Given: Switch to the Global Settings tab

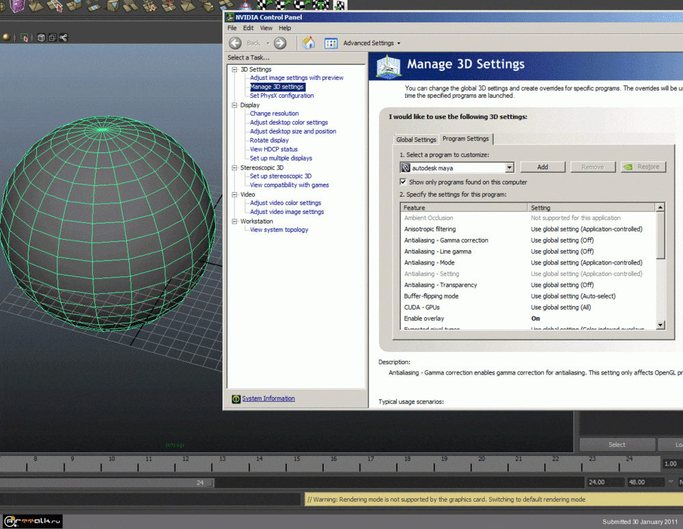Looking at the screenshot, I should pyautogui.click(x=416, y=139).
